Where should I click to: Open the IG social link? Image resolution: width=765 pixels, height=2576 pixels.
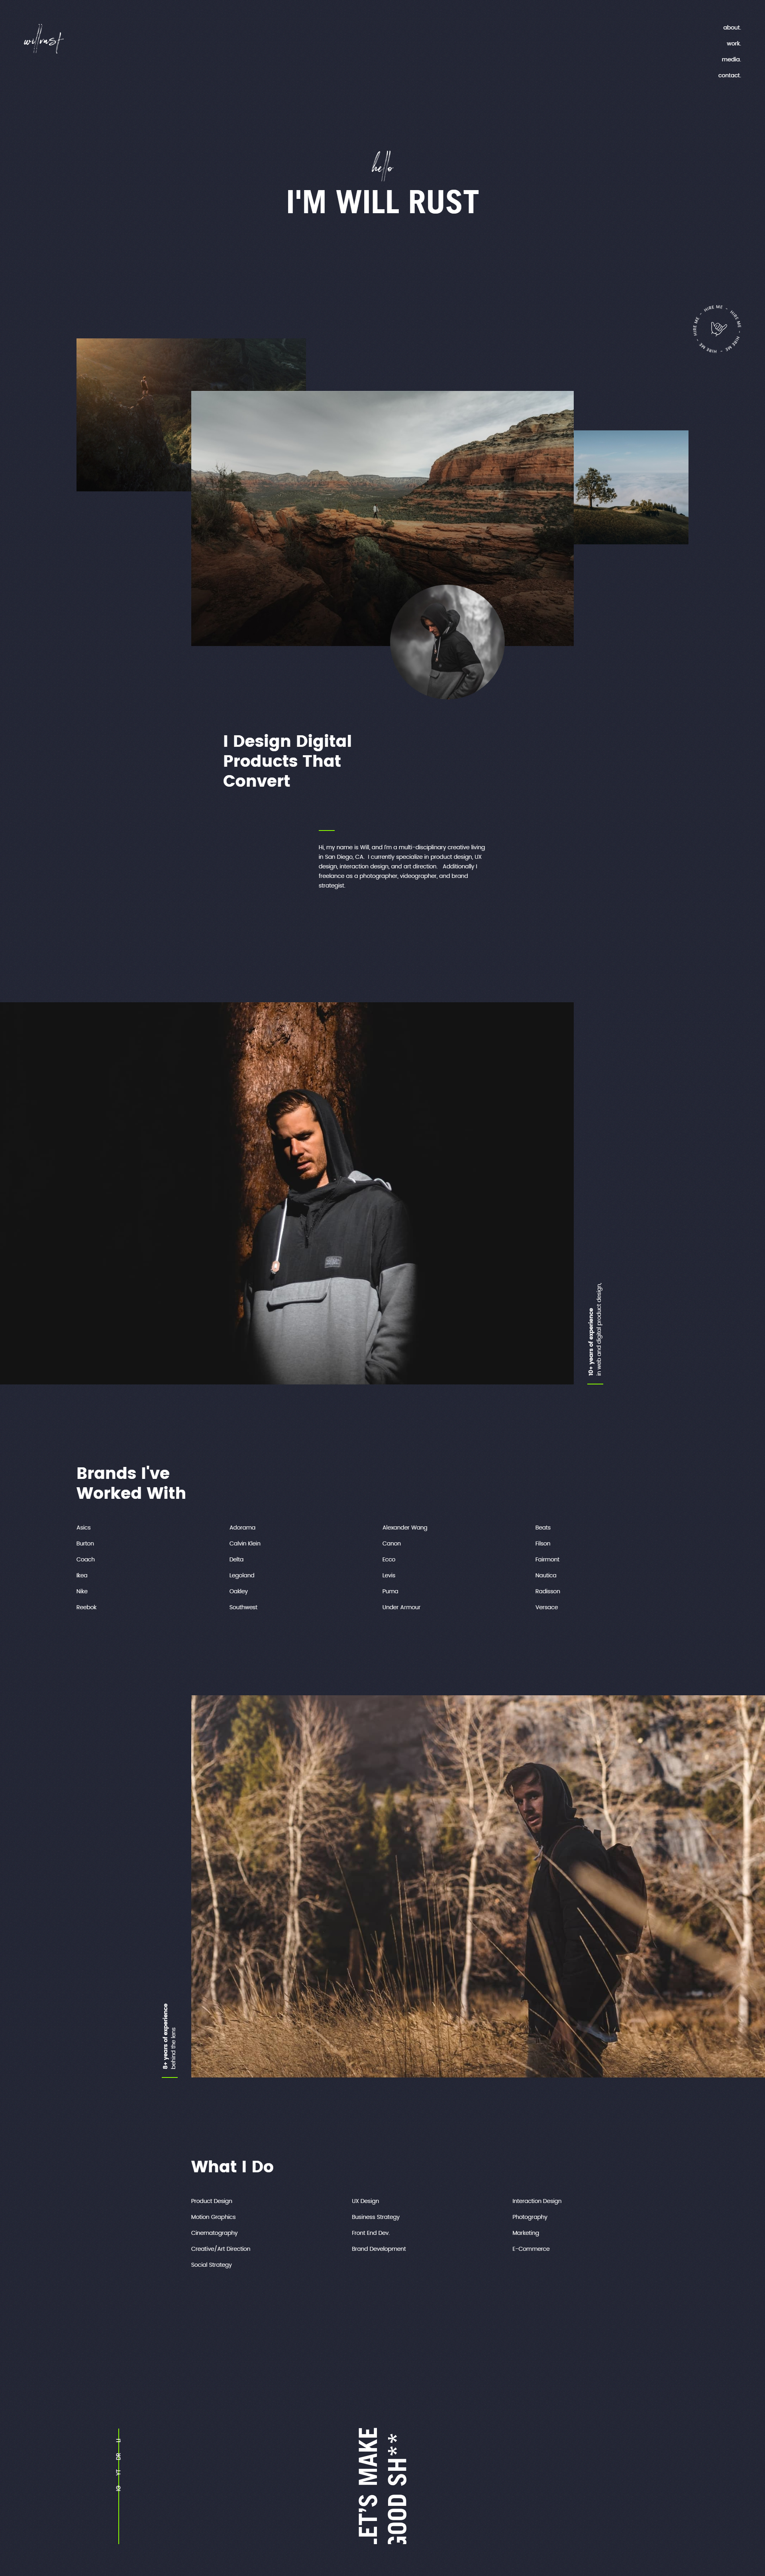(119, 2488)
